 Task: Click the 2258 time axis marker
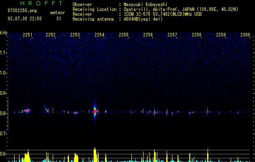(x=197, y=35)
